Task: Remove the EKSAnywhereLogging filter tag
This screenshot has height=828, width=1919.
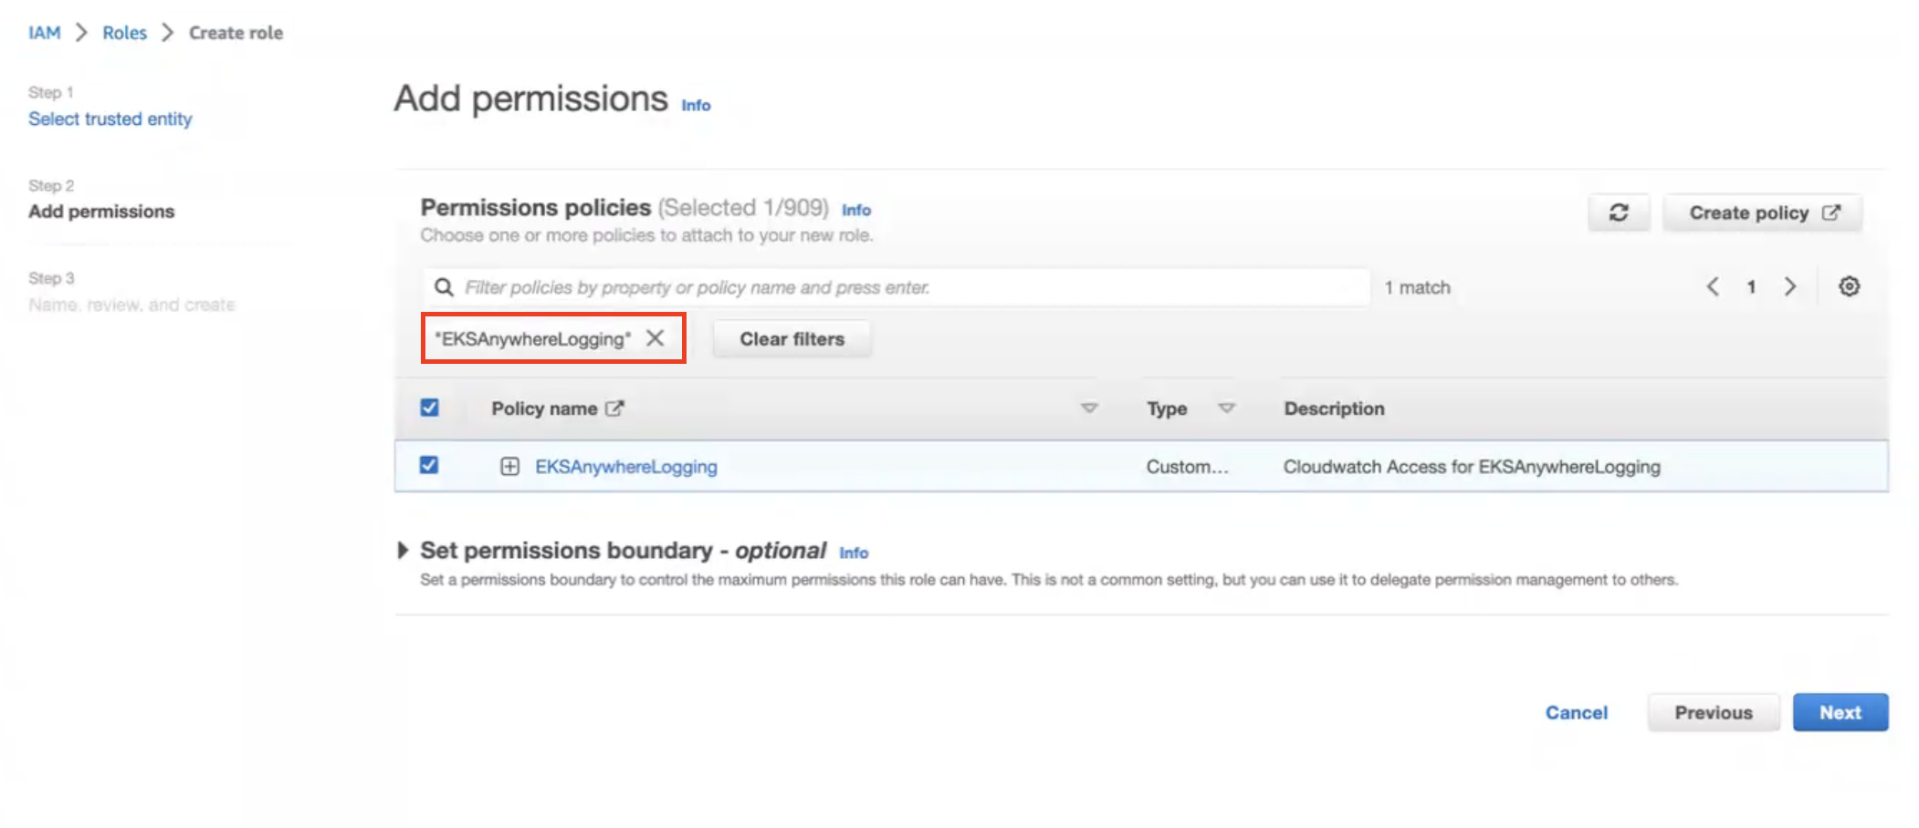Action: pos(656,337)
